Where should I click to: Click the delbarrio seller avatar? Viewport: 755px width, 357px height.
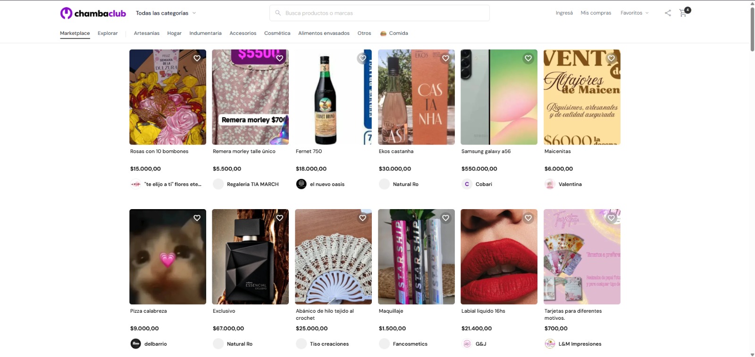tap(135, 344)
